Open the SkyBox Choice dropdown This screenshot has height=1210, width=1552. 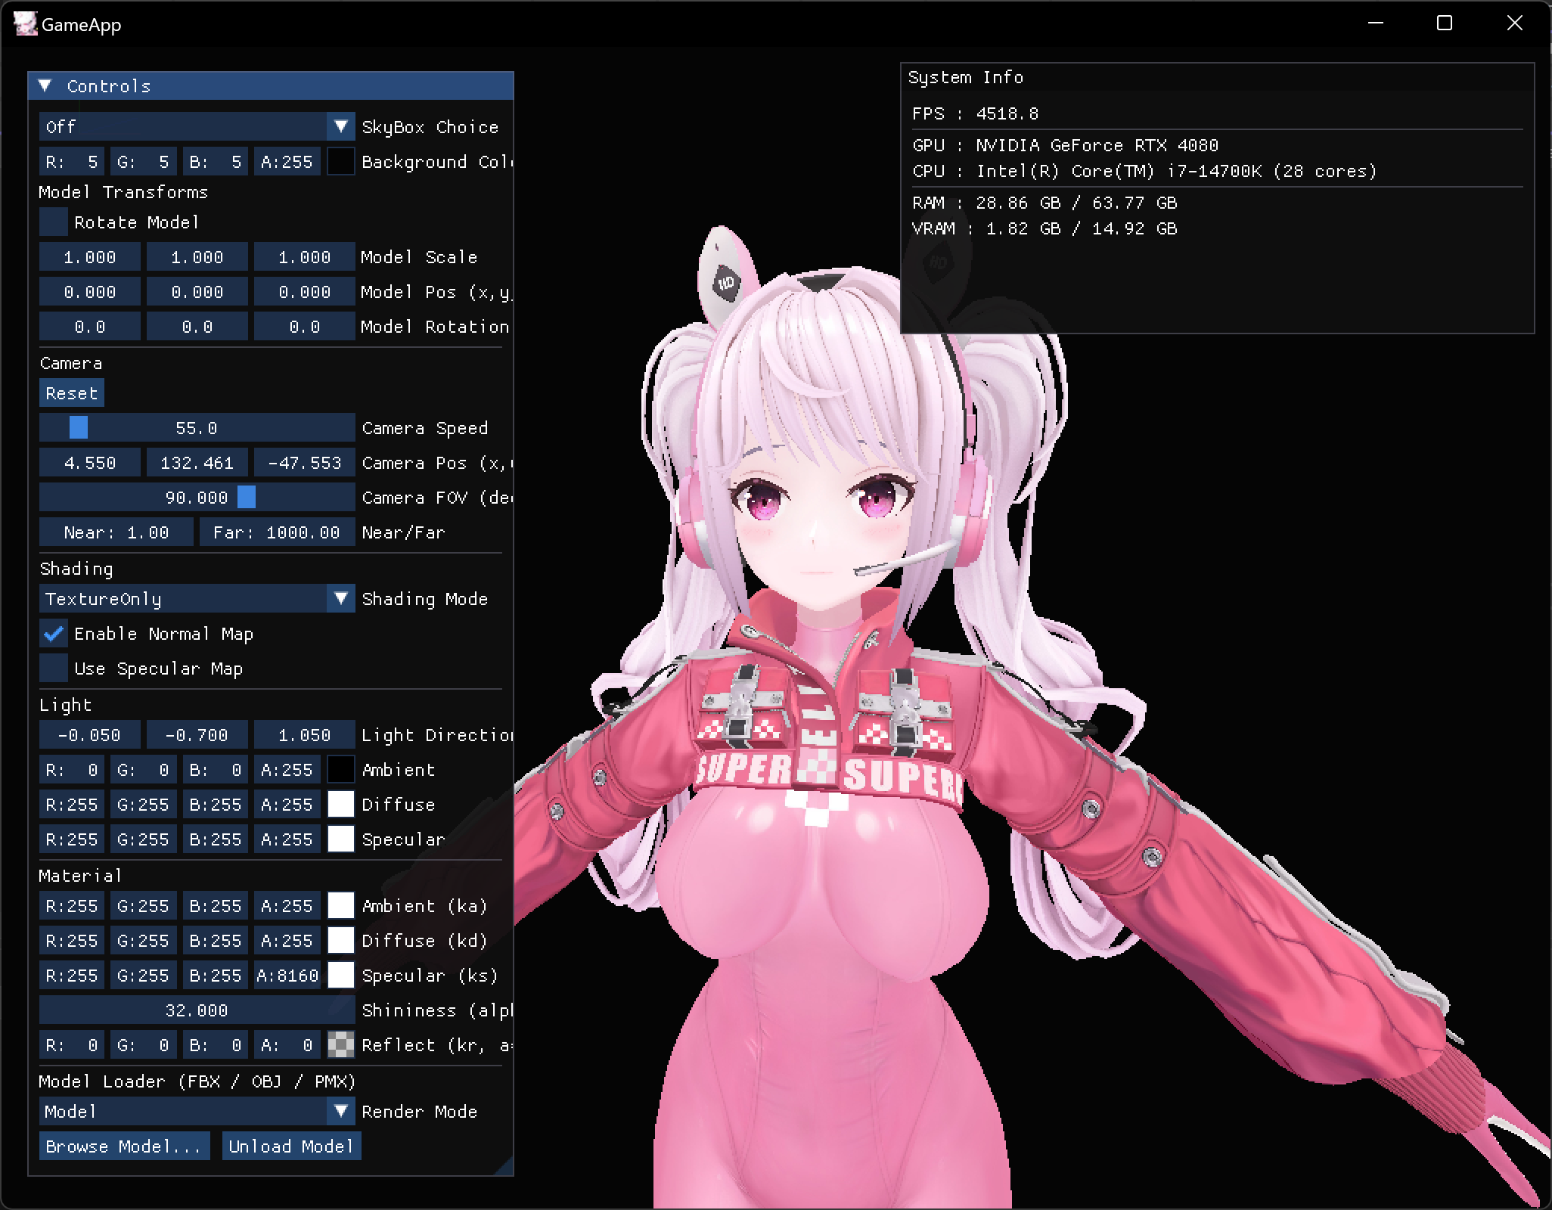(340, 126)
